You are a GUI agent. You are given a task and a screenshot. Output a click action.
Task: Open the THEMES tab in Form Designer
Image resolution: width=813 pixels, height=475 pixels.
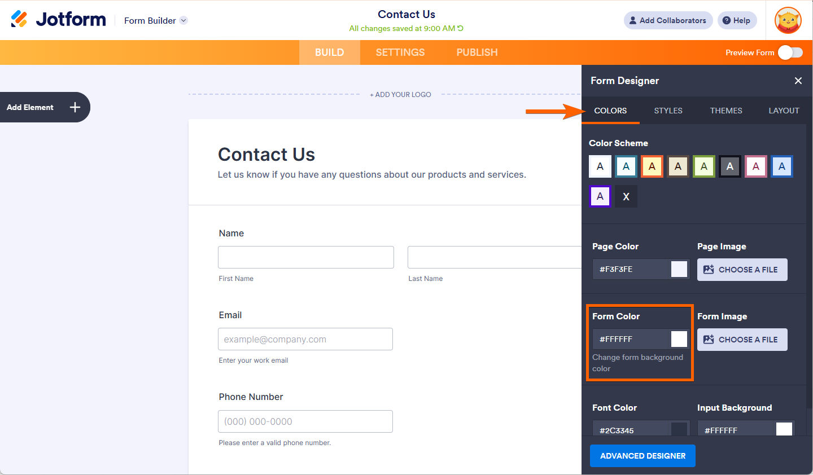pos(726,111)
